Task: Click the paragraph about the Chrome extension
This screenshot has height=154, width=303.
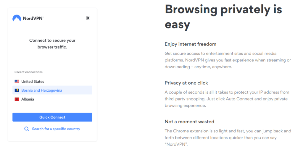Action: (228, 137)
